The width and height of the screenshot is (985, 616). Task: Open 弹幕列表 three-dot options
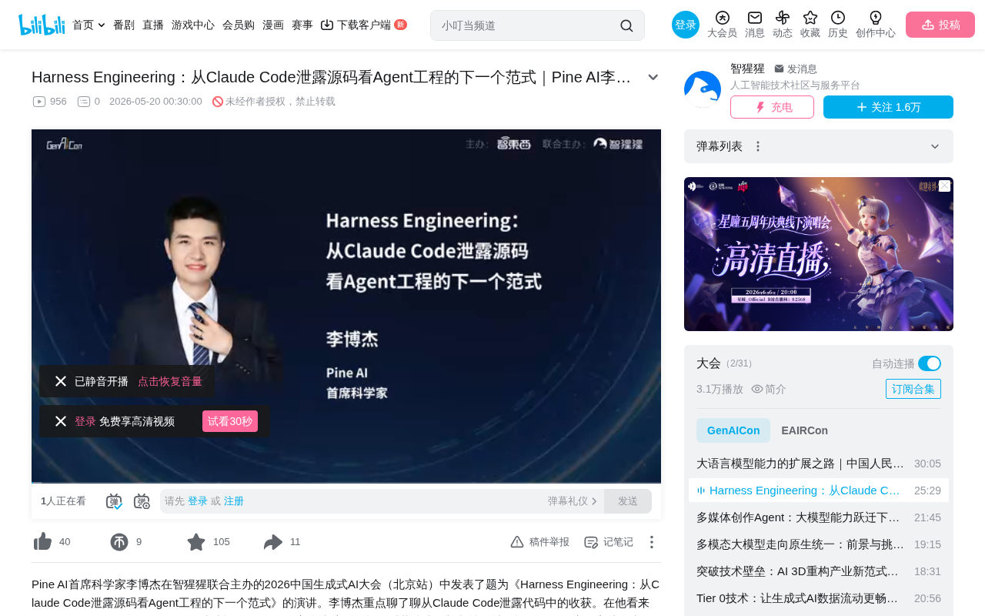tap(758, 146)
